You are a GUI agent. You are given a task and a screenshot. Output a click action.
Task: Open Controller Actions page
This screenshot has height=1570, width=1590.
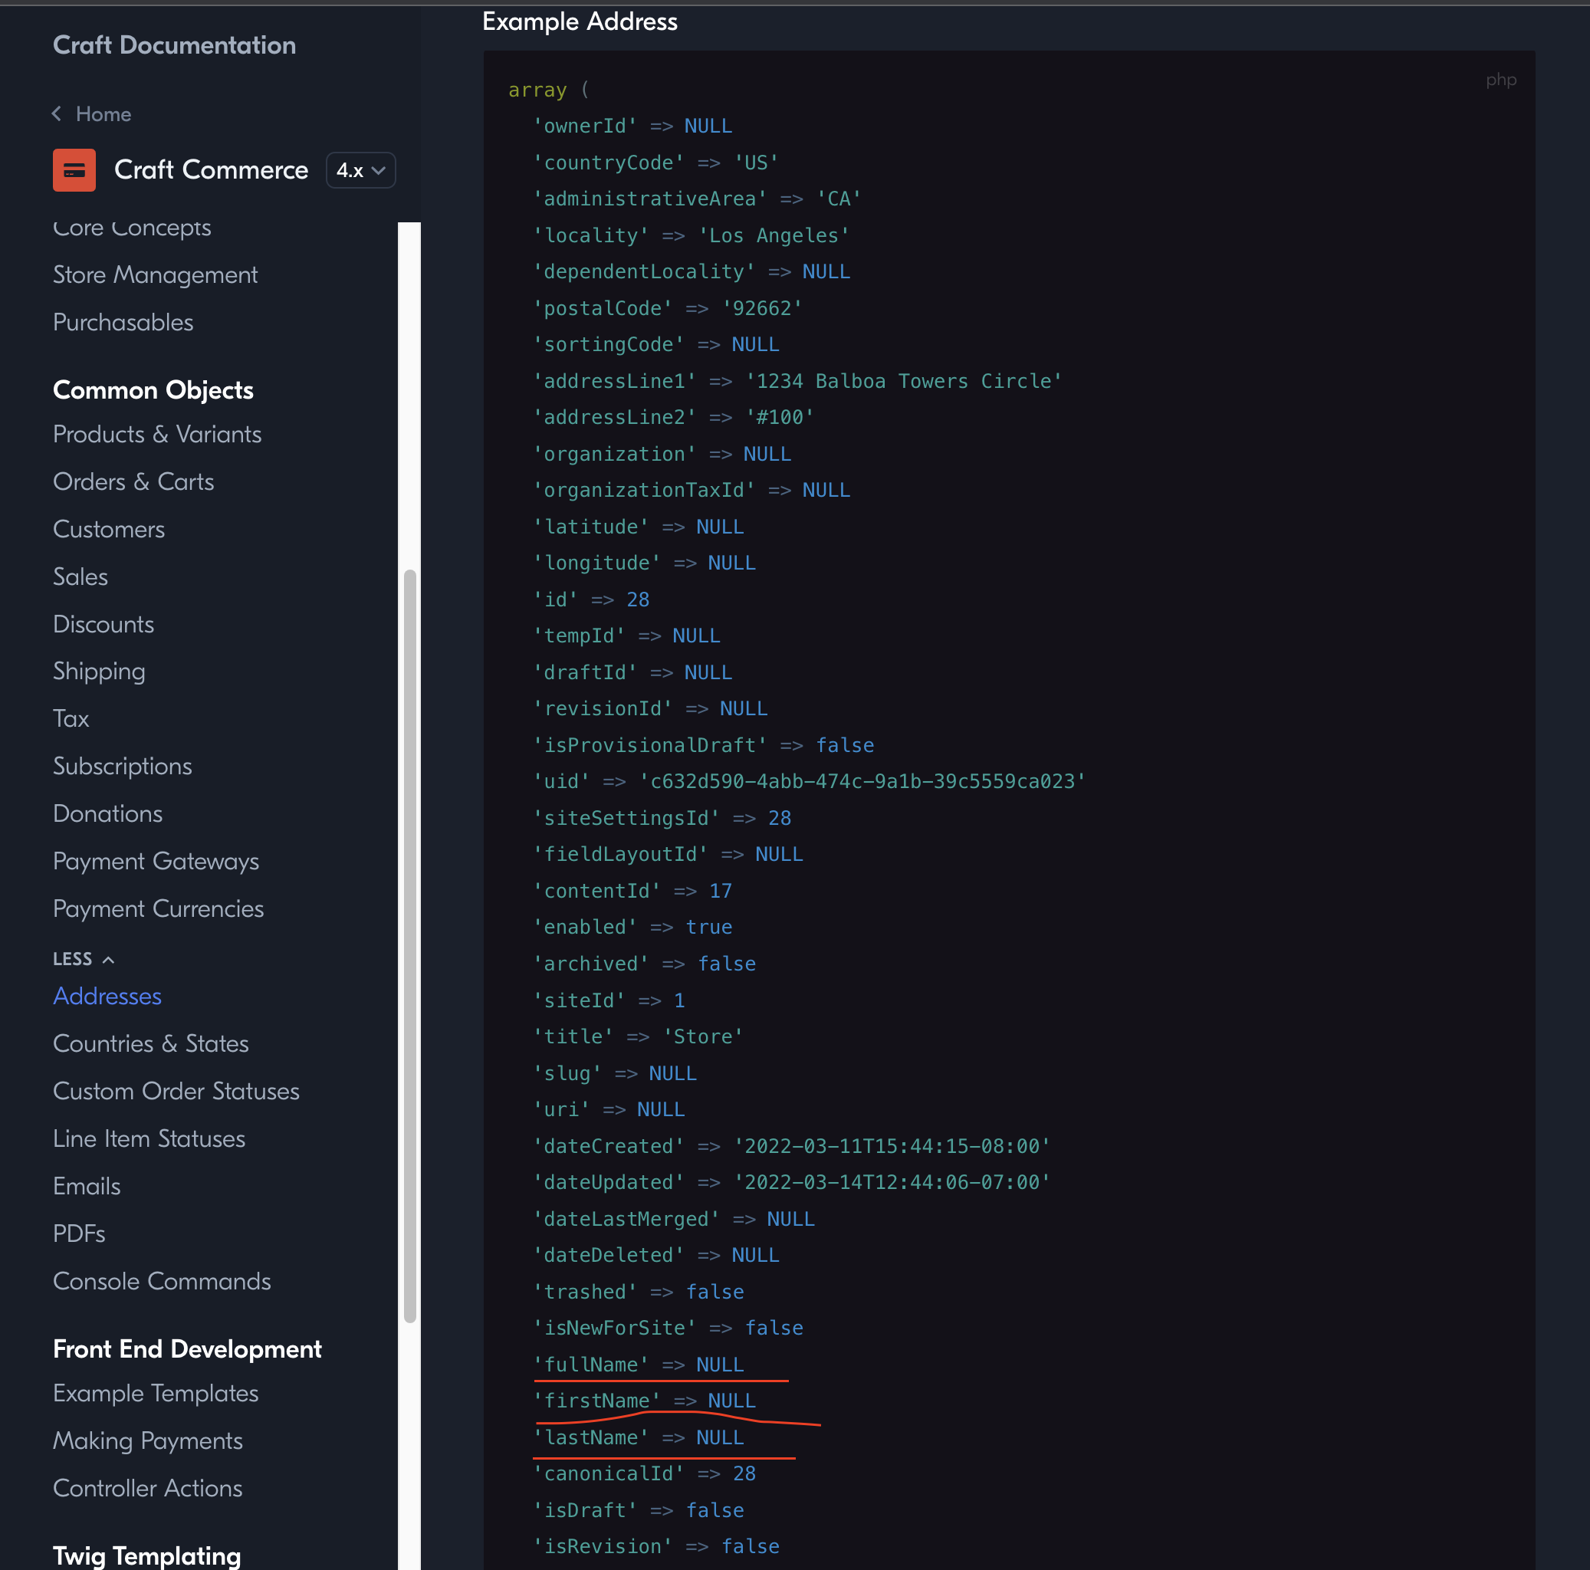(148, 1489)
